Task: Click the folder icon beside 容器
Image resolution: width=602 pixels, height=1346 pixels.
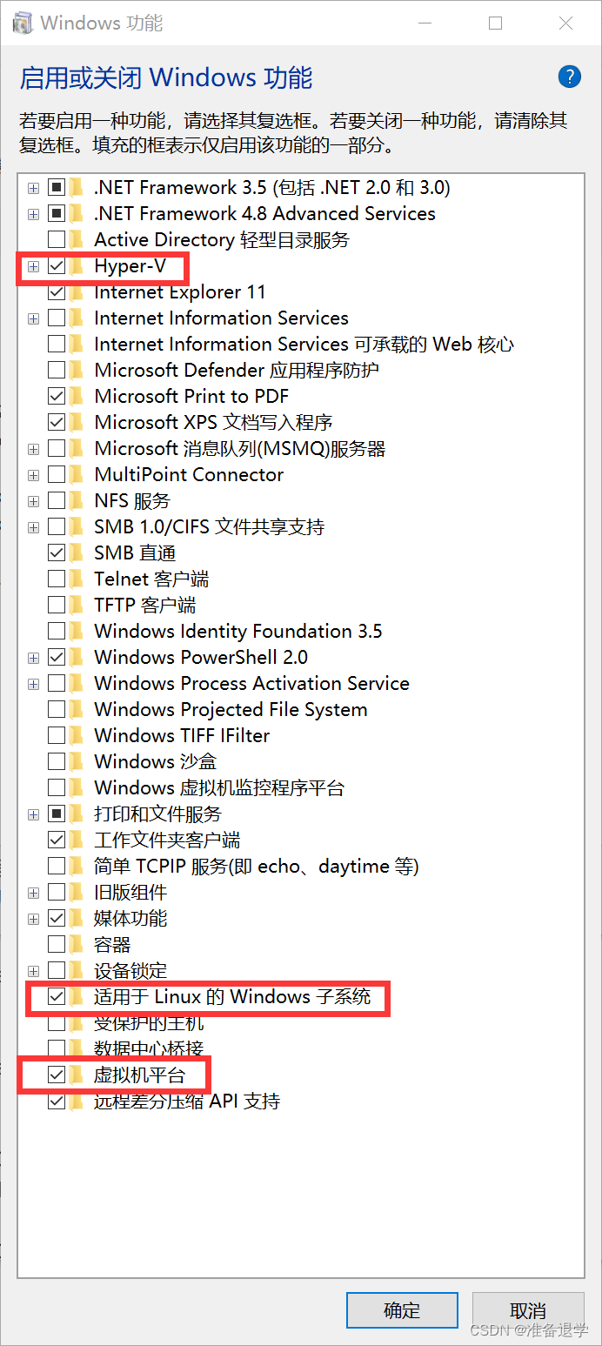Action: pos(77,944)
